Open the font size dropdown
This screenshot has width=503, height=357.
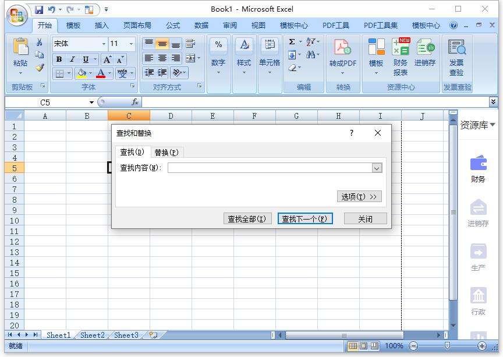pos(131,44)
